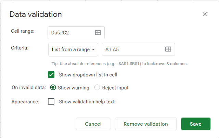219x138 pixels.
Task: Click the Appearance label
Action: click(25, 102)
